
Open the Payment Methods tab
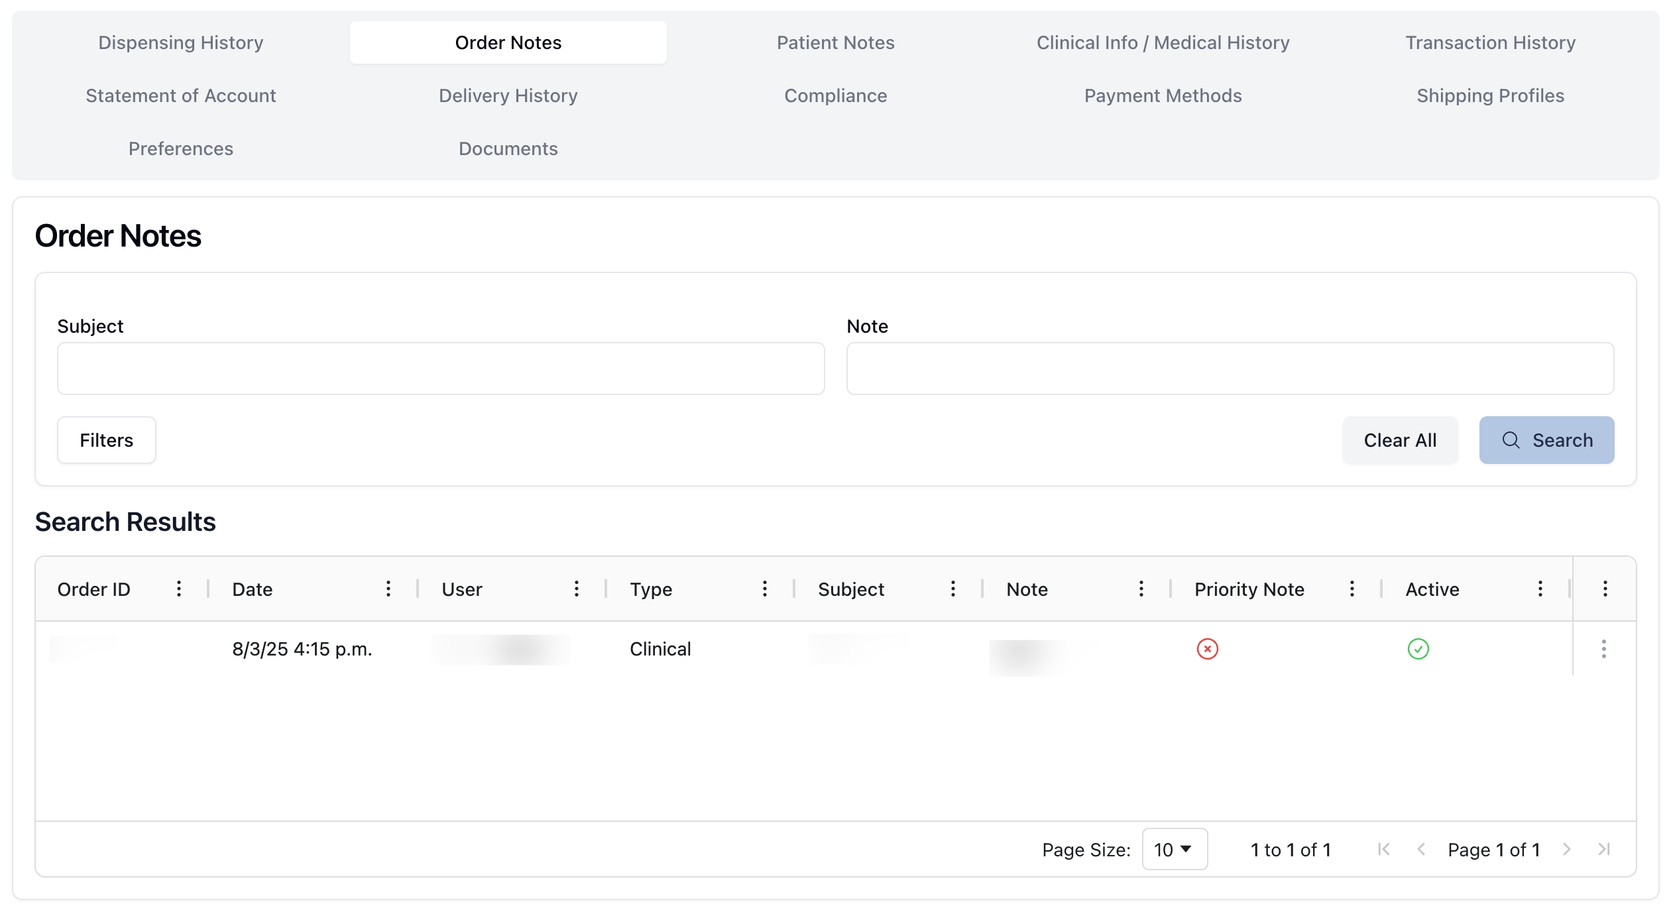point(1163,95)
